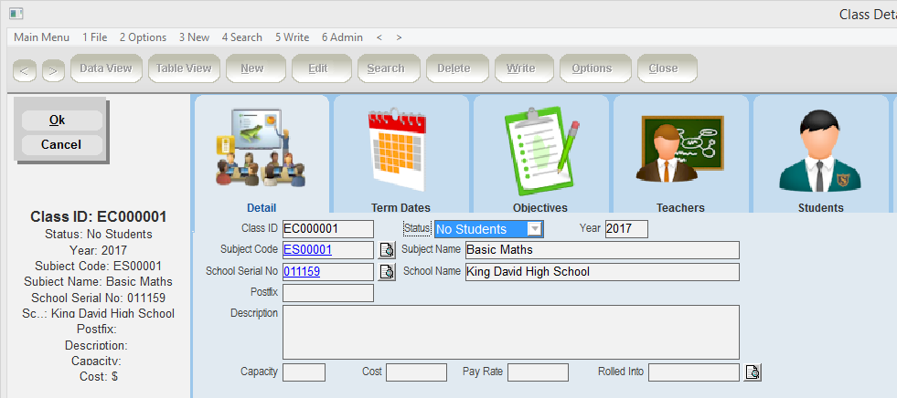The height and width of the screenshot is (398, 897).
Task: Open the Term Dates calendar icon
Action: click(399, 148)
